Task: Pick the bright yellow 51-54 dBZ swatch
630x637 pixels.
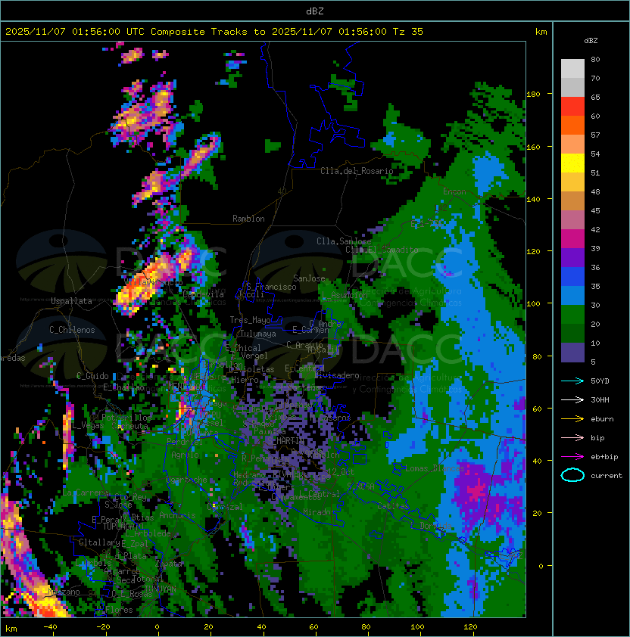Action: click(572, 163)
